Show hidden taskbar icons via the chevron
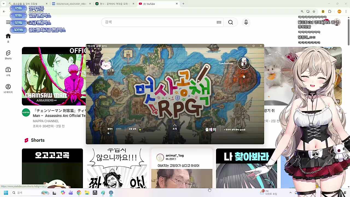 coord(291,192)
